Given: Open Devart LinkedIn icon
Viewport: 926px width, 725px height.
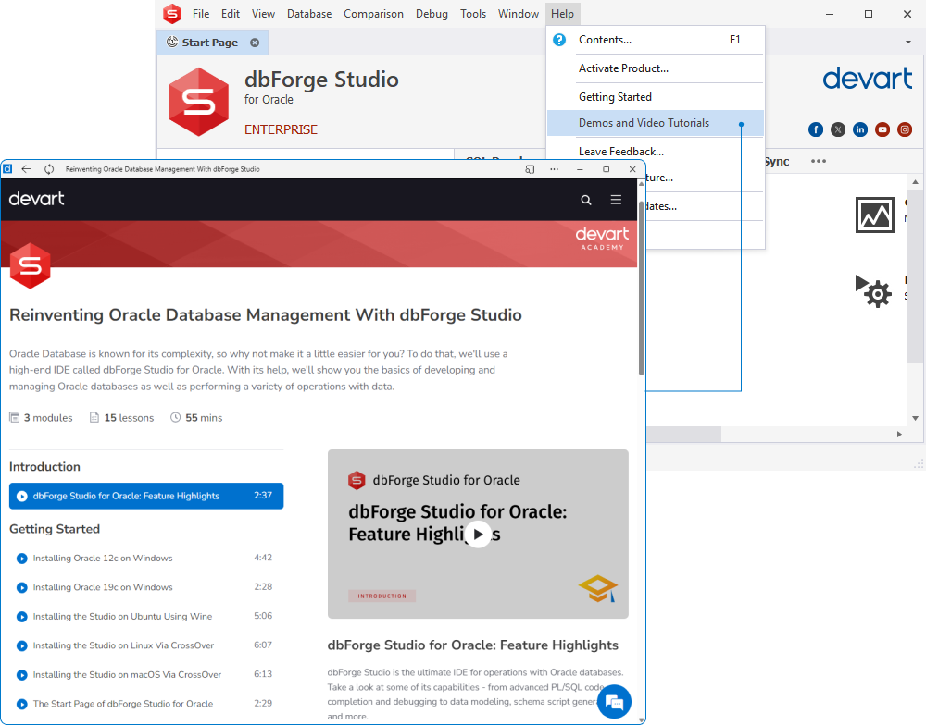Looking at the screenshot, I should (x=860, y=129).
